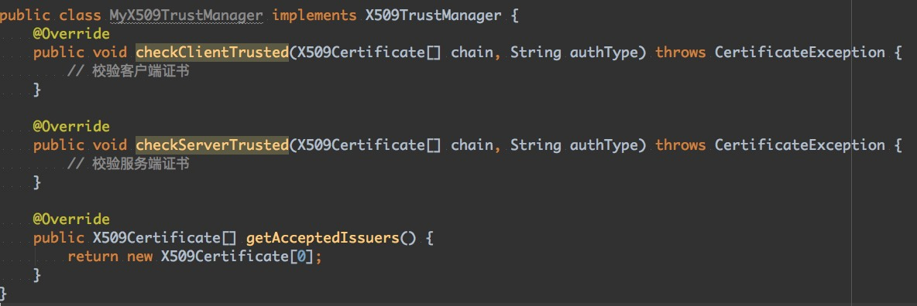Click the MyX509TrustManager class name

coord(186,15)
